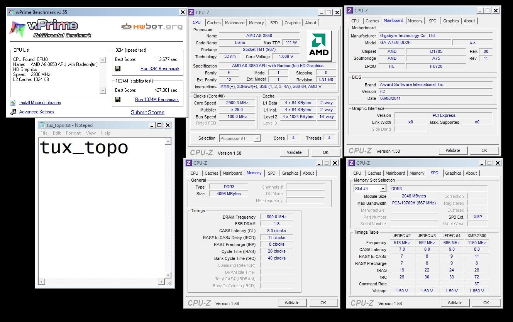Minimize the CPU-Z Mainboard window
This screenshot has width=513, height=322.
(480, 10)
